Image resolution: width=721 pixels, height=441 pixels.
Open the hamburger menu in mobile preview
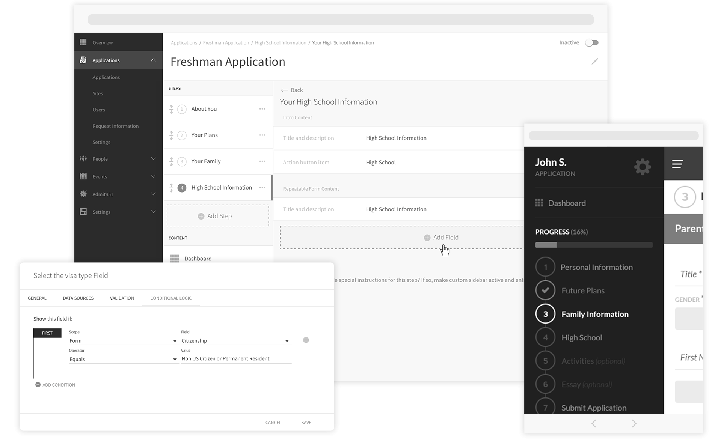click(x=677, y=164)
